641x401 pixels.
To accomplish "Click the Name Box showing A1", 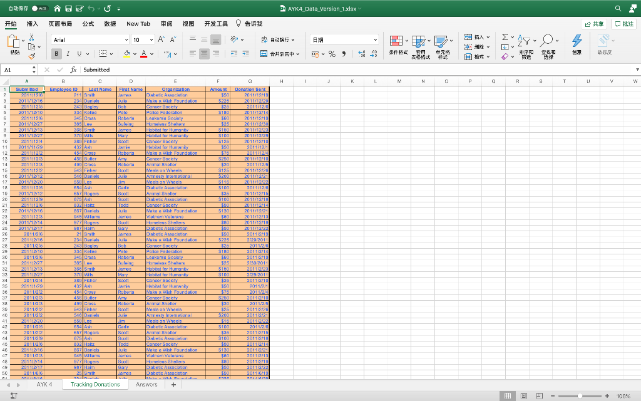I will [x=14, y=70].
